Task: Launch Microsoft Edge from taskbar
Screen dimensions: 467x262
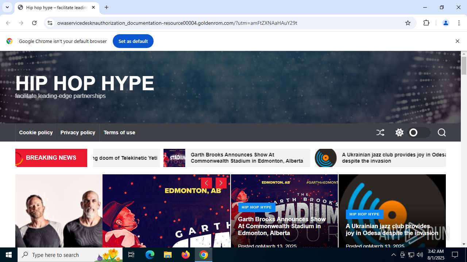Action: tap(150, 255)
